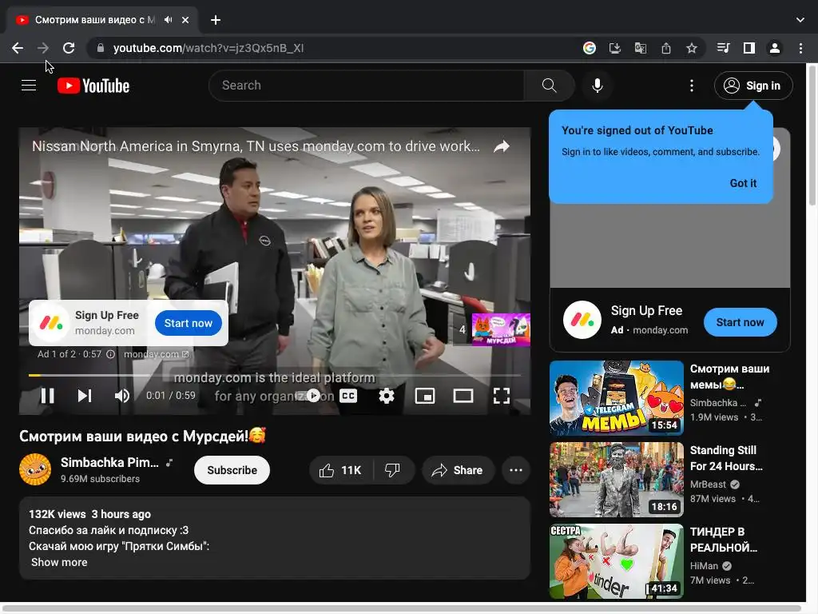
Task: Toggle browser side panel
Action: point(749,48)
